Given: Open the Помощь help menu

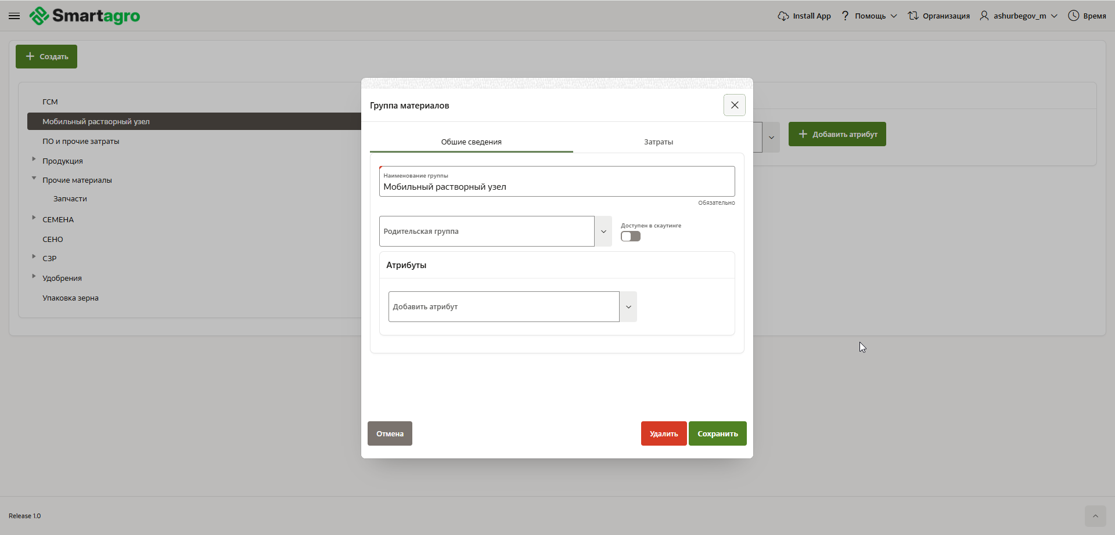Looking at the screenshot, I should click(x=869, y=16).
